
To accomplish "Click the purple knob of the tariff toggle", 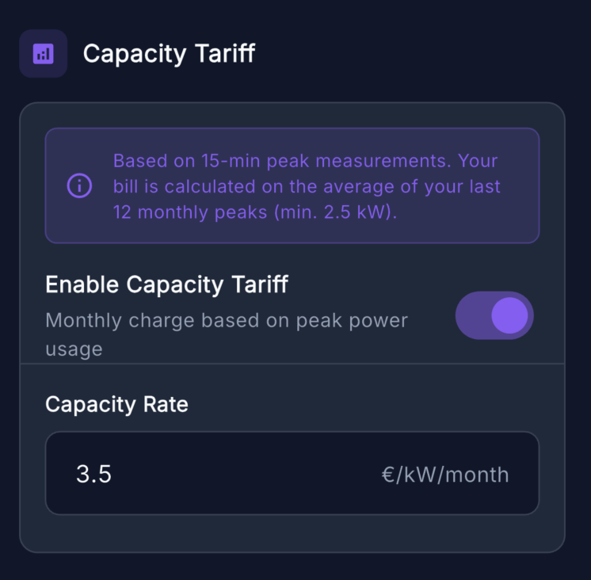I will tap(509, 315).
